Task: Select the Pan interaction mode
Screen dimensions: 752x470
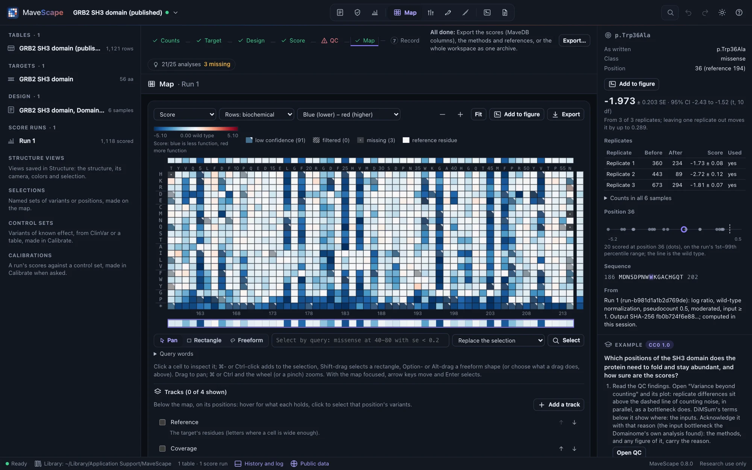Action: click(x=168, y=340)
